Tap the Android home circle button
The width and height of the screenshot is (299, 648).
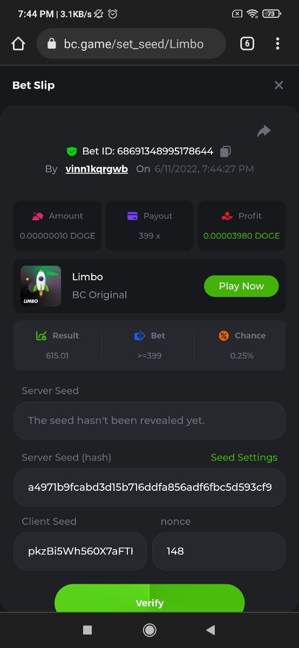(x=149, y=630)
